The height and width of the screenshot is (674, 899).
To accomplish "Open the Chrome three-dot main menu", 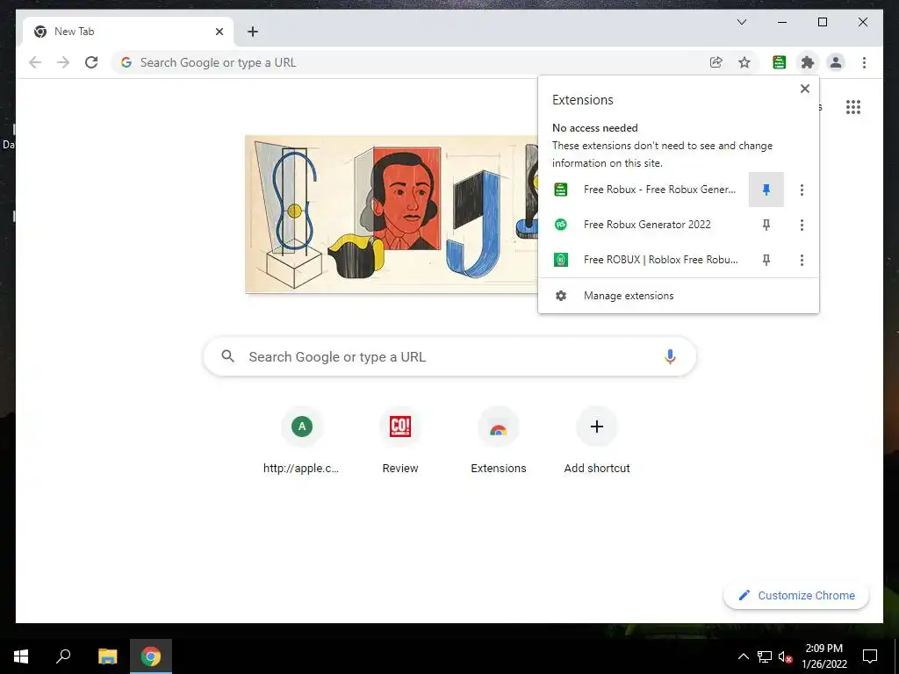I will tap(864, 62).
